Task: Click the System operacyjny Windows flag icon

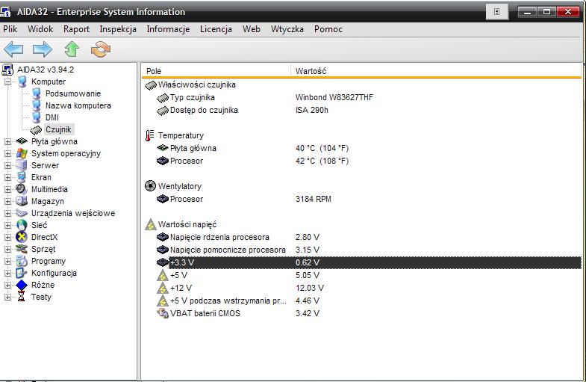Action: click(x=22, y=153)
